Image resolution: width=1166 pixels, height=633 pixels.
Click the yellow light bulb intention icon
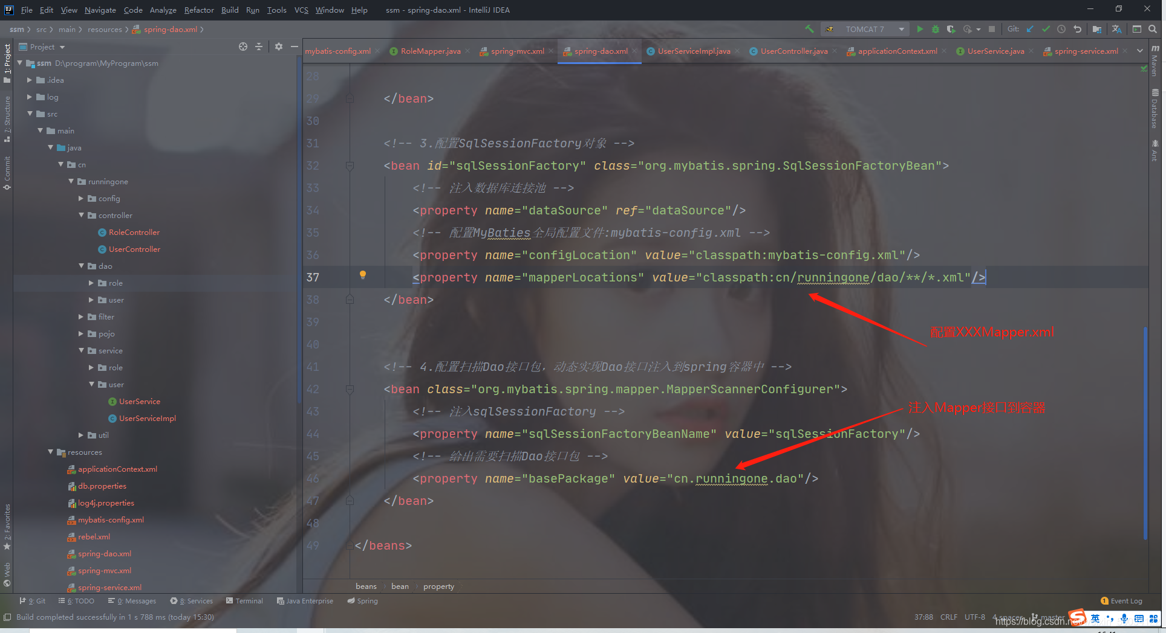coord(363,275)
